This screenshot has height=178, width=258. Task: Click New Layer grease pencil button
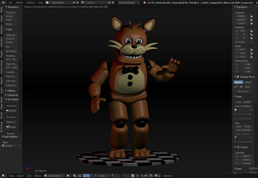point(243,91)
